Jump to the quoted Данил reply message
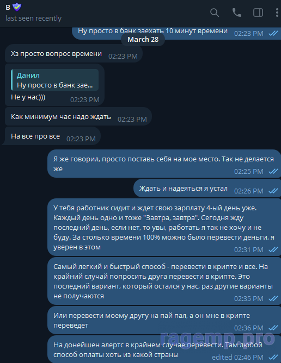281x363 pixels. point(55,80)
